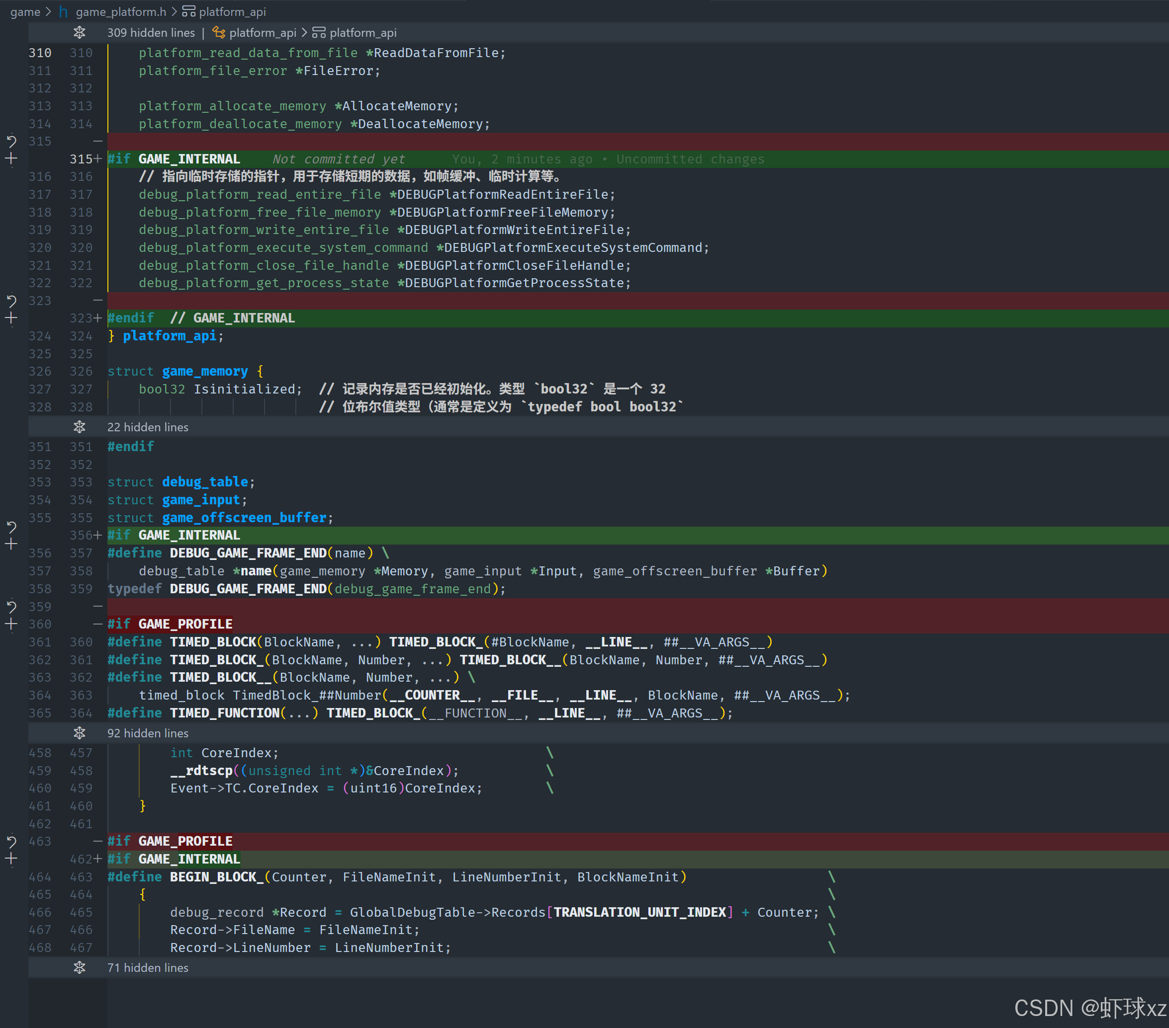Expand the 309 hidden lines region
This screenshot has height=1028, width=1169.
click(x=80, y=33)
